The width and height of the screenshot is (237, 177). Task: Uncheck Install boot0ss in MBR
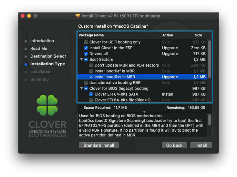tap(91, 77)
